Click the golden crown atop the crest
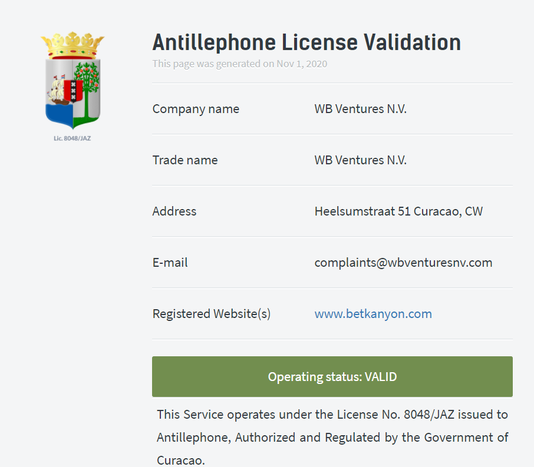The width and height of the screenshot is (534, 467). (x=72, y=45)
